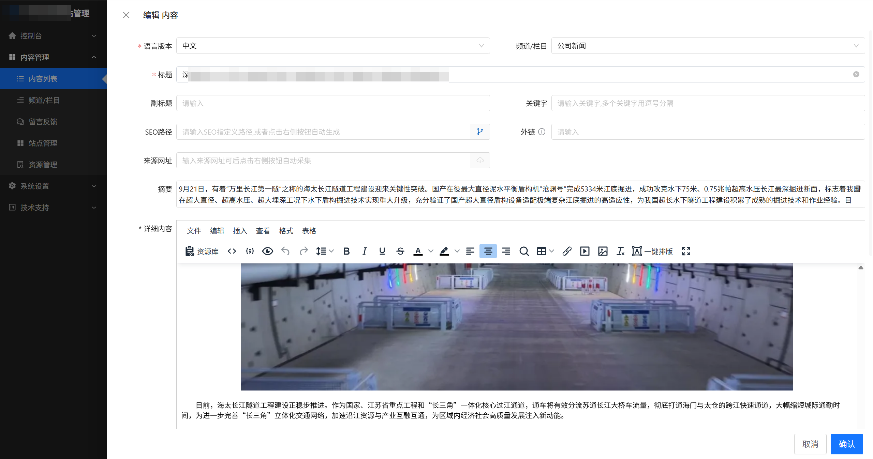Click the 外链 info icon
Image resolution: width=873 pixels, height=459 pixels.
tap(542, 132)
